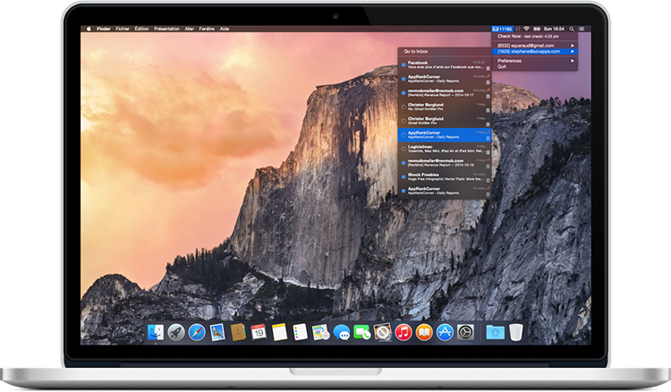Viewport: 671px width, 392px height.
Task: Open Launchpad rocket icon in dock
Action: click(175, 332)
